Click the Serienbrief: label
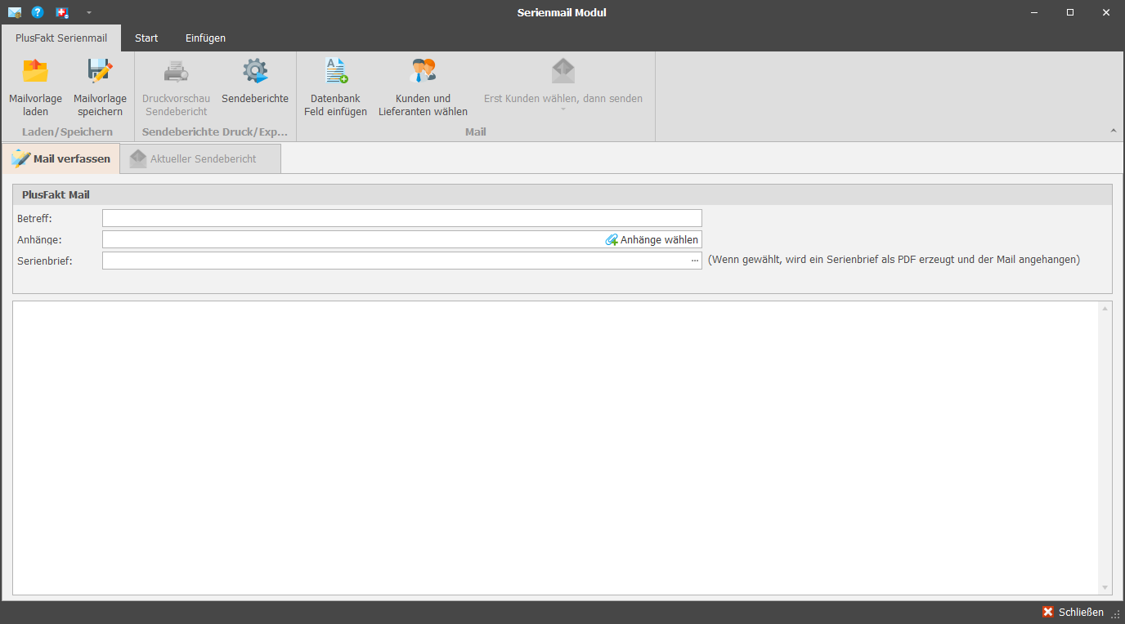The width and height of the screenshot is (1125, 624). (45, 261)
